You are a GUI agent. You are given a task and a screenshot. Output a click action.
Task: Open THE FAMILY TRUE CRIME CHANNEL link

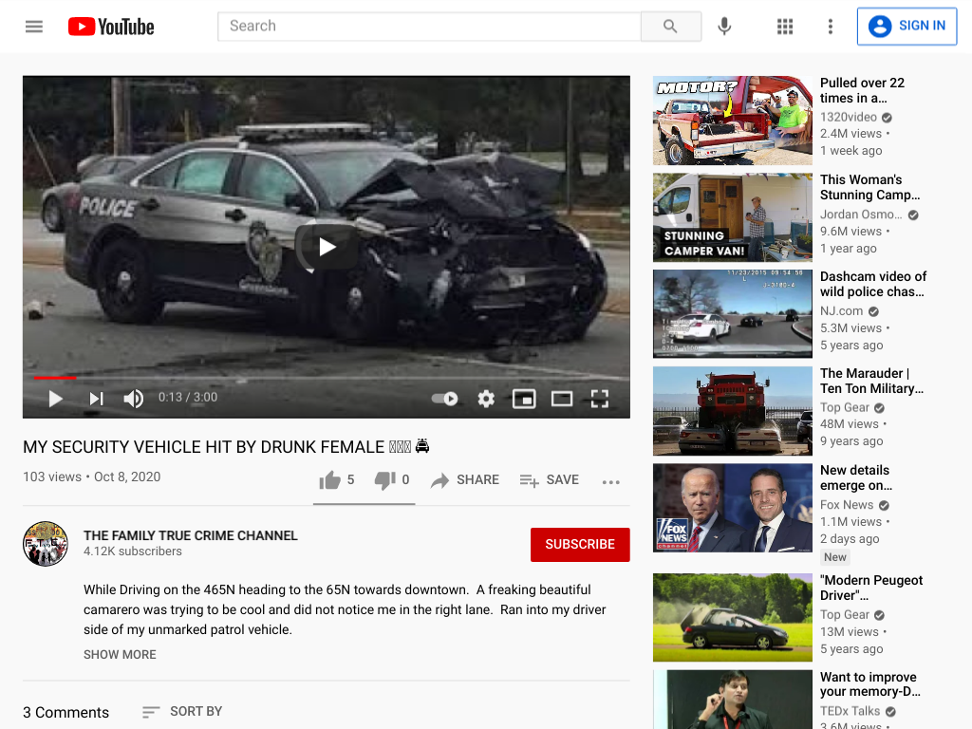pyautogui.click(x=190, y=535)
